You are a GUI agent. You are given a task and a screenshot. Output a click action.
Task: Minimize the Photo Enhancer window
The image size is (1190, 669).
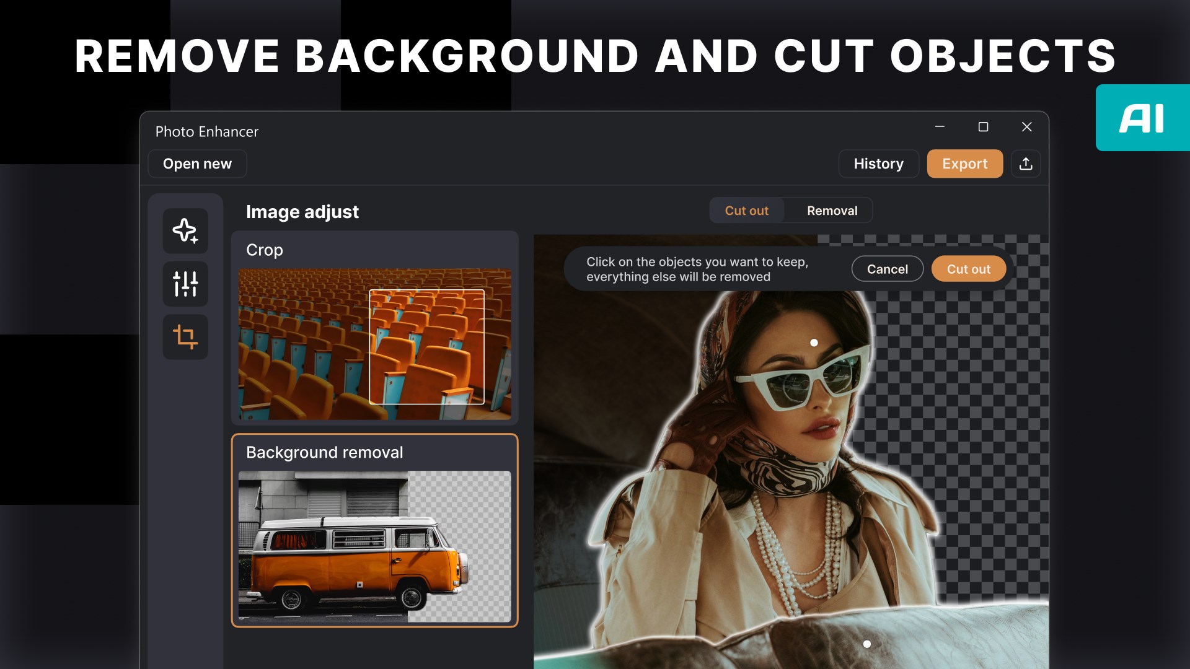940,126
